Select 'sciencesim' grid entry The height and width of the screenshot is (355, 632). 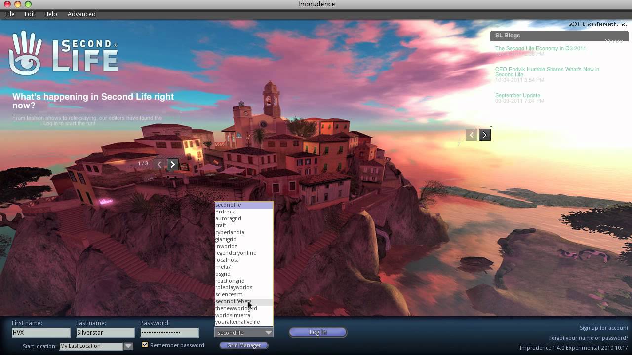243,294
